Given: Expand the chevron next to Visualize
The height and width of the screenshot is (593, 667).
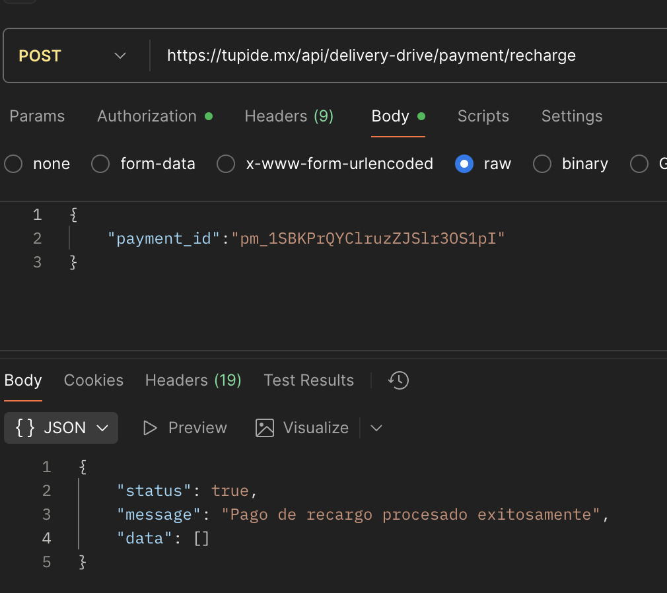Looking at the screenshot, I should pyautogui.click(x=376, y=428).
